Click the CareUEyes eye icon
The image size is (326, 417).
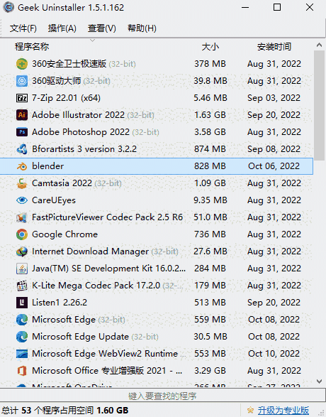click(x=22, y=200)
